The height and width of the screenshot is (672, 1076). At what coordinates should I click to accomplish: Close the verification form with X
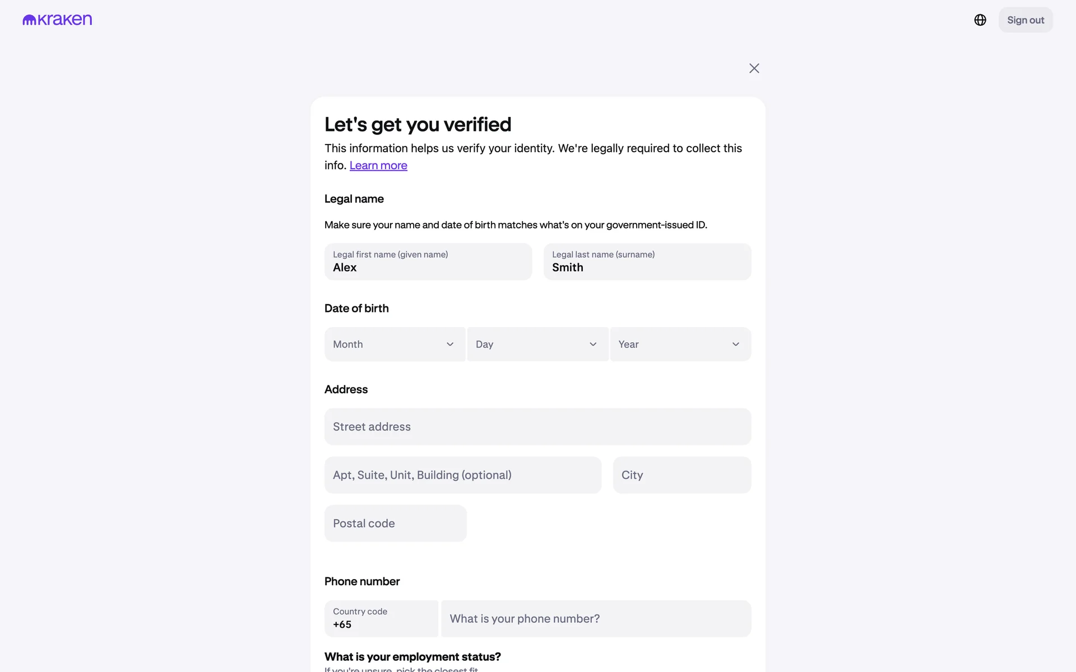pos(754,68)
